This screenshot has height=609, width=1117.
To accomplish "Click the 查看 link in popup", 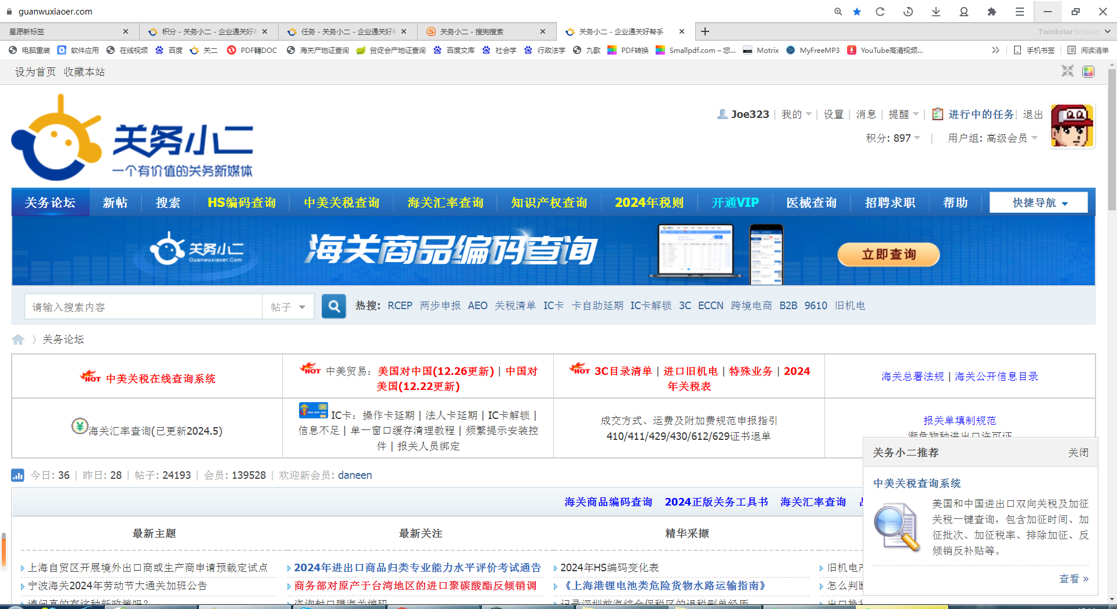I will [1073, 579].
